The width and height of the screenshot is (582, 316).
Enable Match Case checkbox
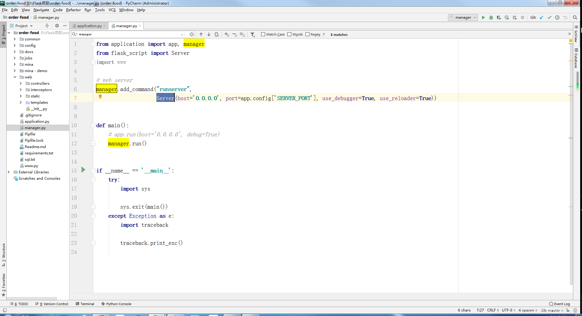[x=263, y=34]
